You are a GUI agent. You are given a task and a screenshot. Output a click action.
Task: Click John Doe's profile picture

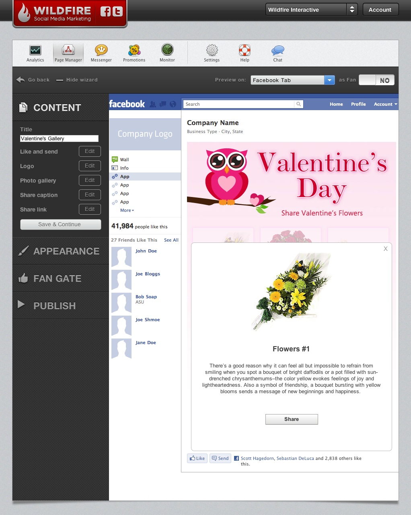pos(121,257)
